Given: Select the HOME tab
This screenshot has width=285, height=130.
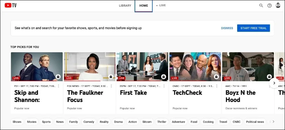Looking at the screenshot, I should 143,6.
